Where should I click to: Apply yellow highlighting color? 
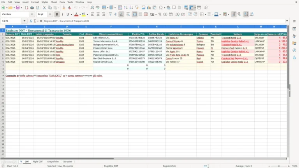coord(84,14)
